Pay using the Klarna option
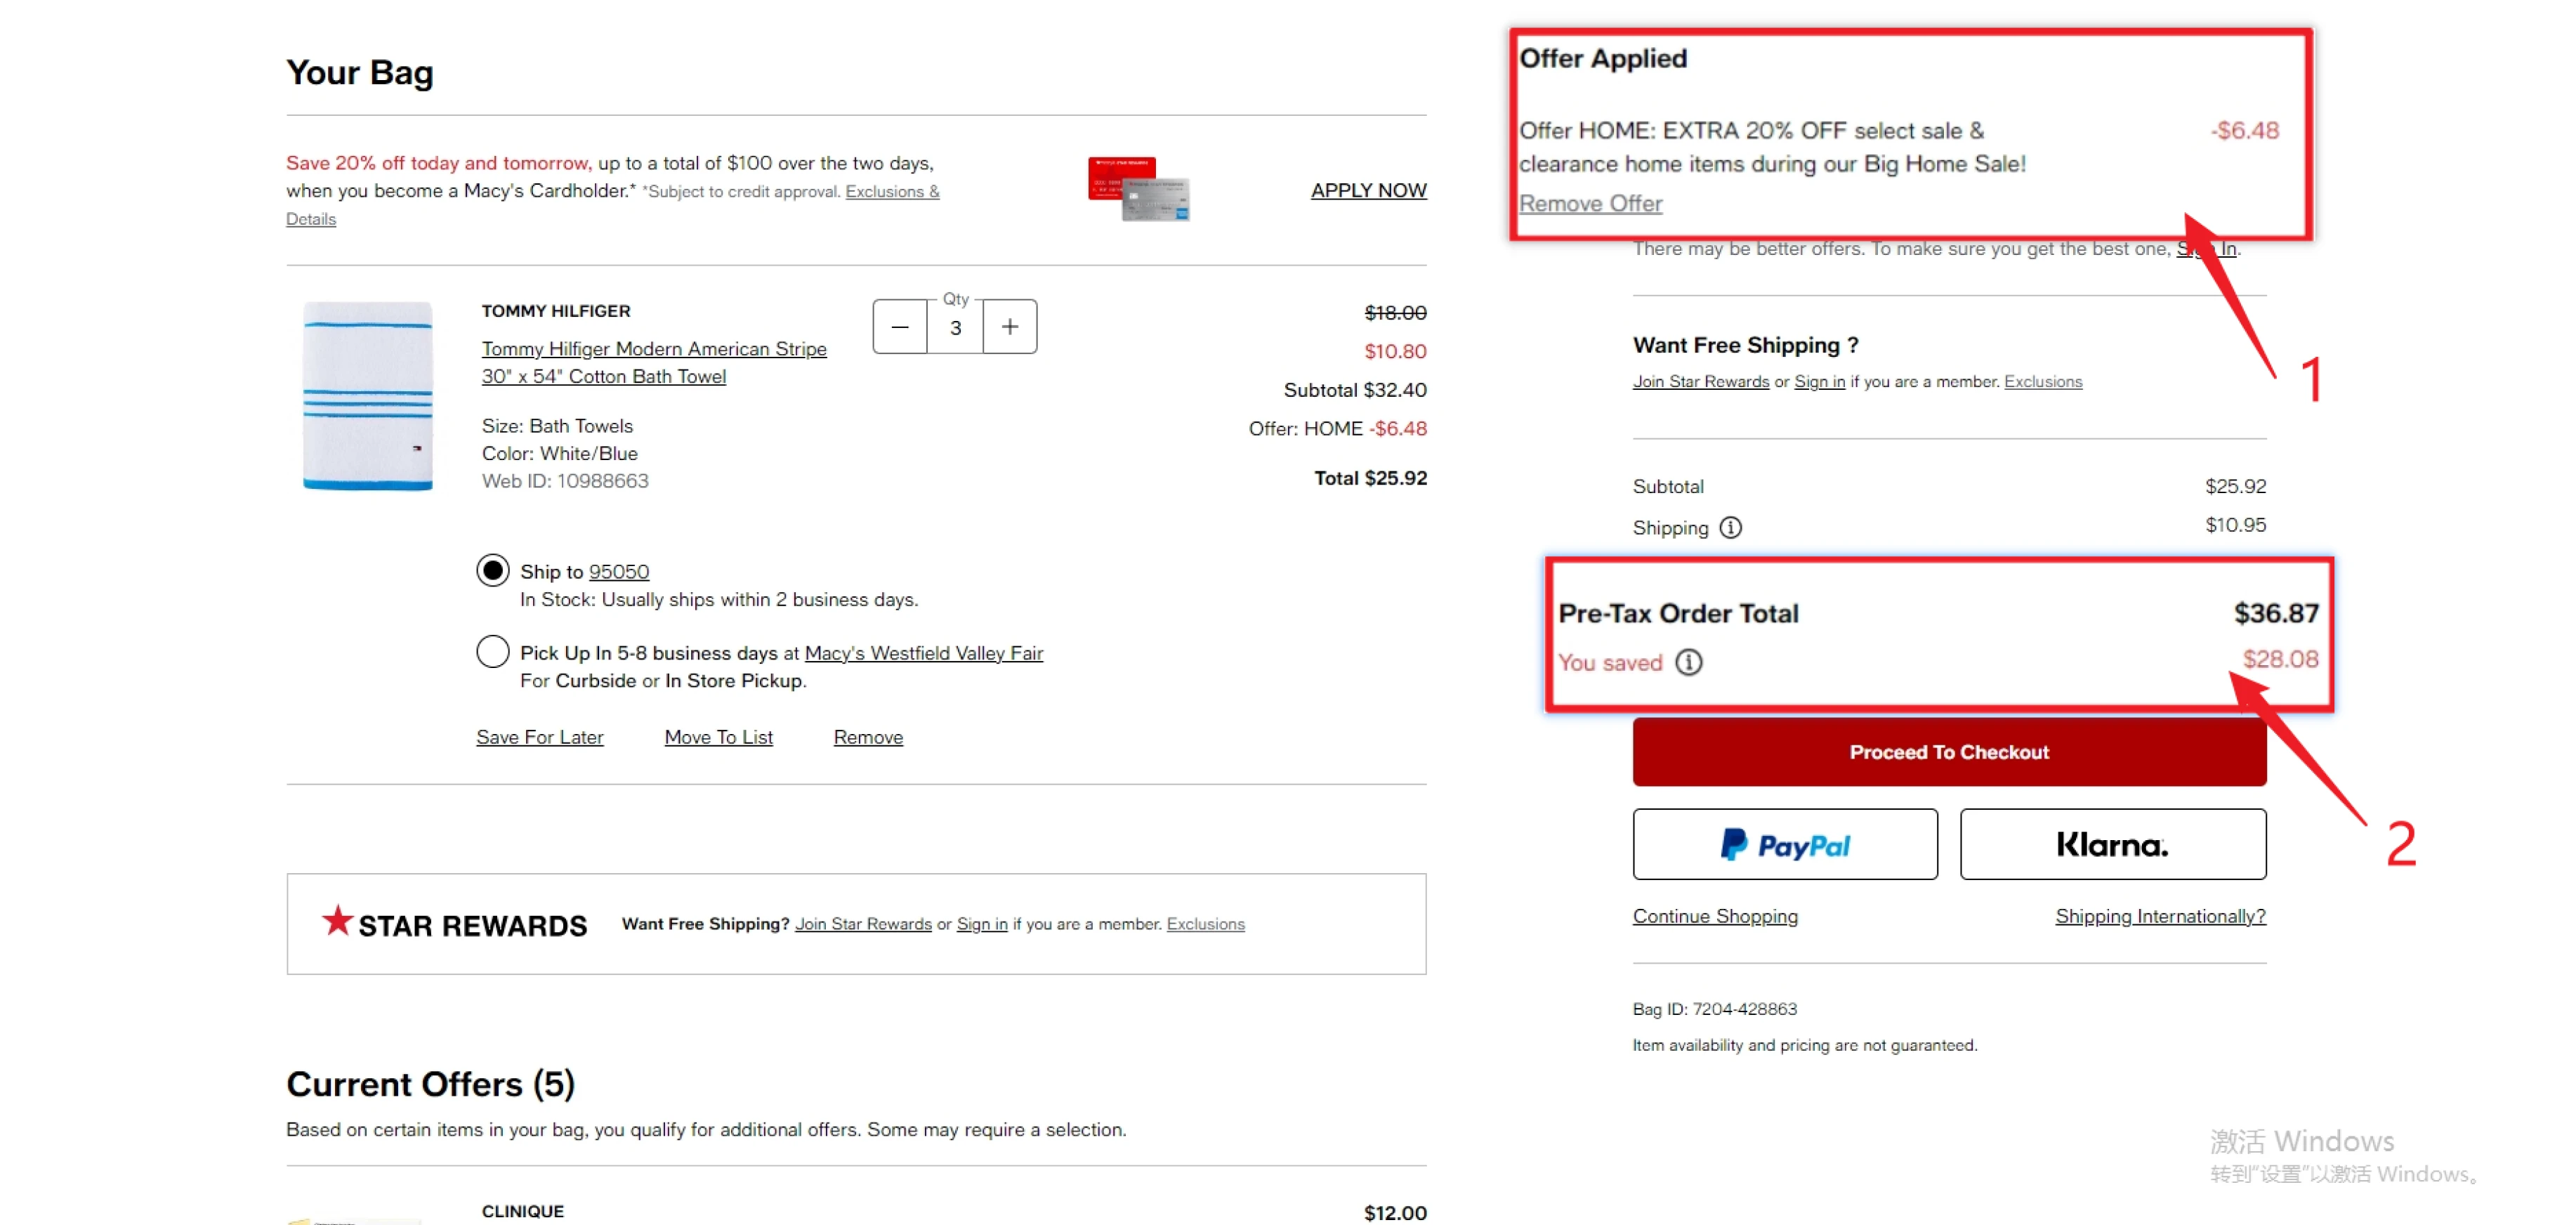 point(2113,843)
